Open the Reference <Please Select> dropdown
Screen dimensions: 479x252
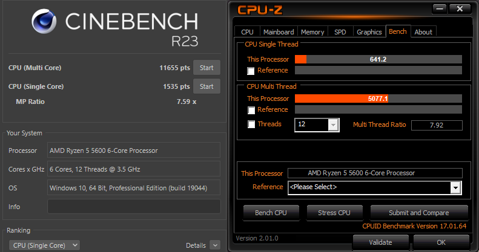[375, 187]
